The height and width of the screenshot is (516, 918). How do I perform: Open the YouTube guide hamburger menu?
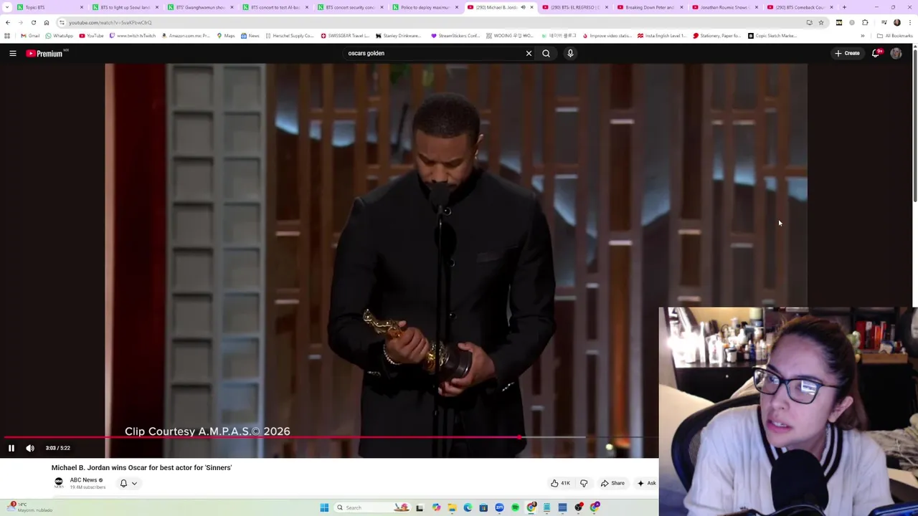tap(12, 53)
